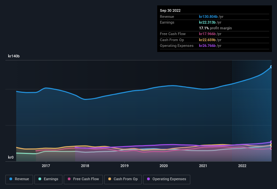Viewport: 277px width, 189px height.
Task: Click the kr22.313b earnings value
Action: click(x=207, y=22)
